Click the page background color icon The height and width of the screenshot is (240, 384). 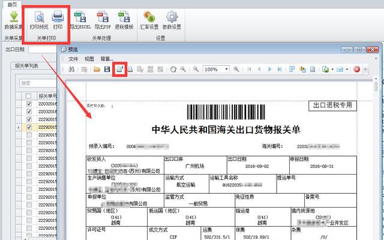302,70
